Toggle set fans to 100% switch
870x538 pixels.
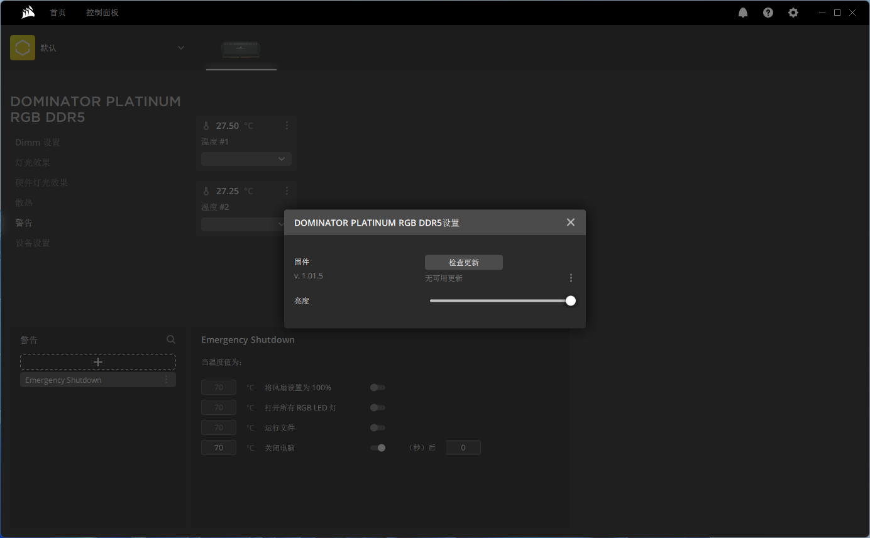click(377, 388)
